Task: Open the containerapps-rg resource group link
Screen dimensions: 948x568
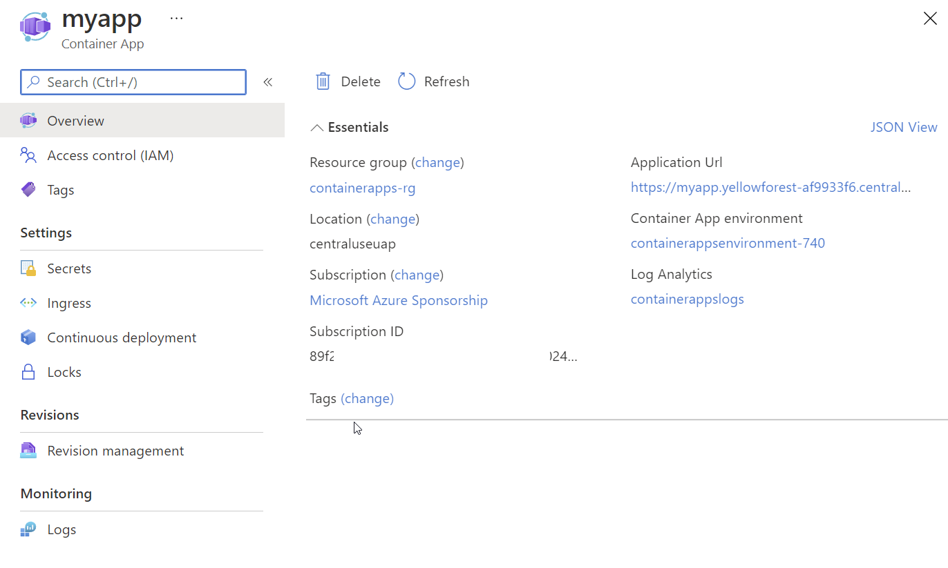Action: 363,188
